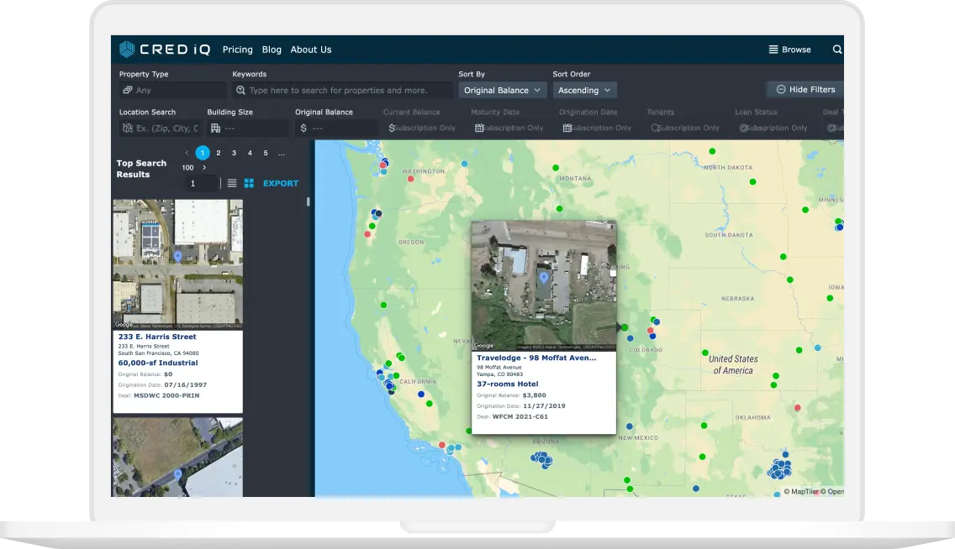955x549 pixels.
Task: Click the Property Type stack icon
Action: click(x=127, y=90)
